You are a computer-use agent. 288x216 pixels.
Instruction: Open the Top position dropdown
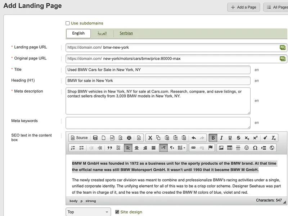pos(88,212)
